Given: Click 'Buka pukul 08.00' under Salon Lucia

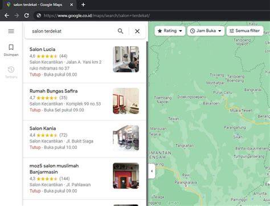Looking at the screenshot, I should [60, 75].
